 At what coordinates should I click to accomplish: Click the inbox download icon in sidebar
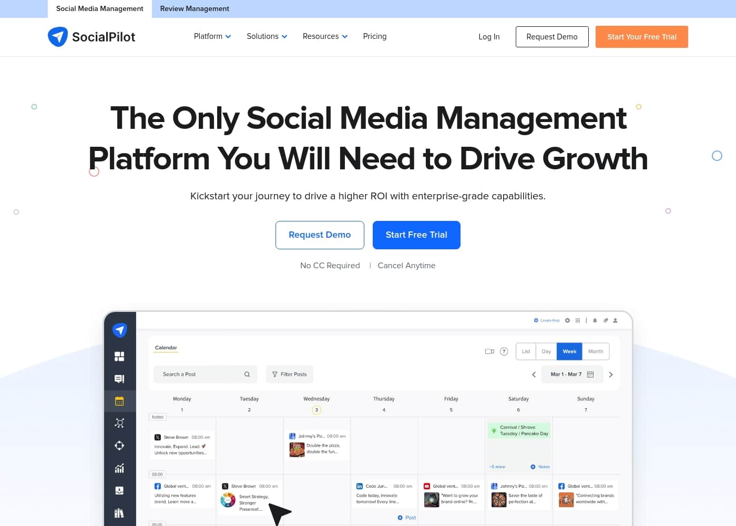point(119,490)
